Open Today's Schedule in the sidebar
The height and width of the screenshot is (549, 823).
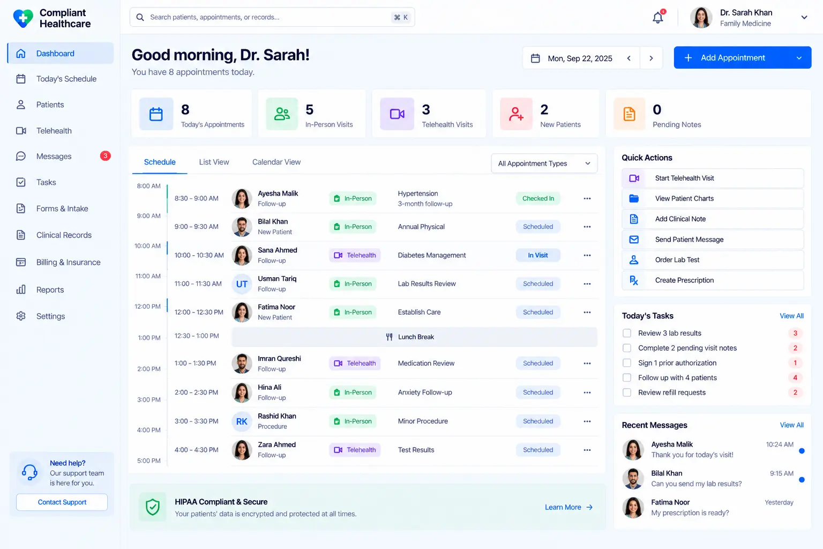(x=61, y=79)
